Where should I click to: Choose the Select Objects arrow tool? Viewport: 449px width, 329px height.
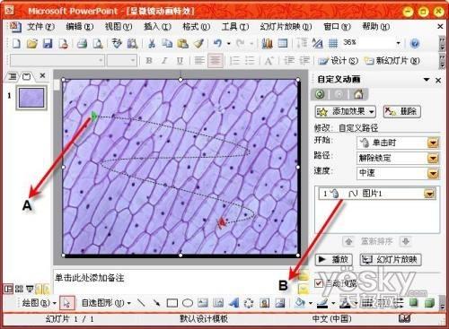[66, 303]
